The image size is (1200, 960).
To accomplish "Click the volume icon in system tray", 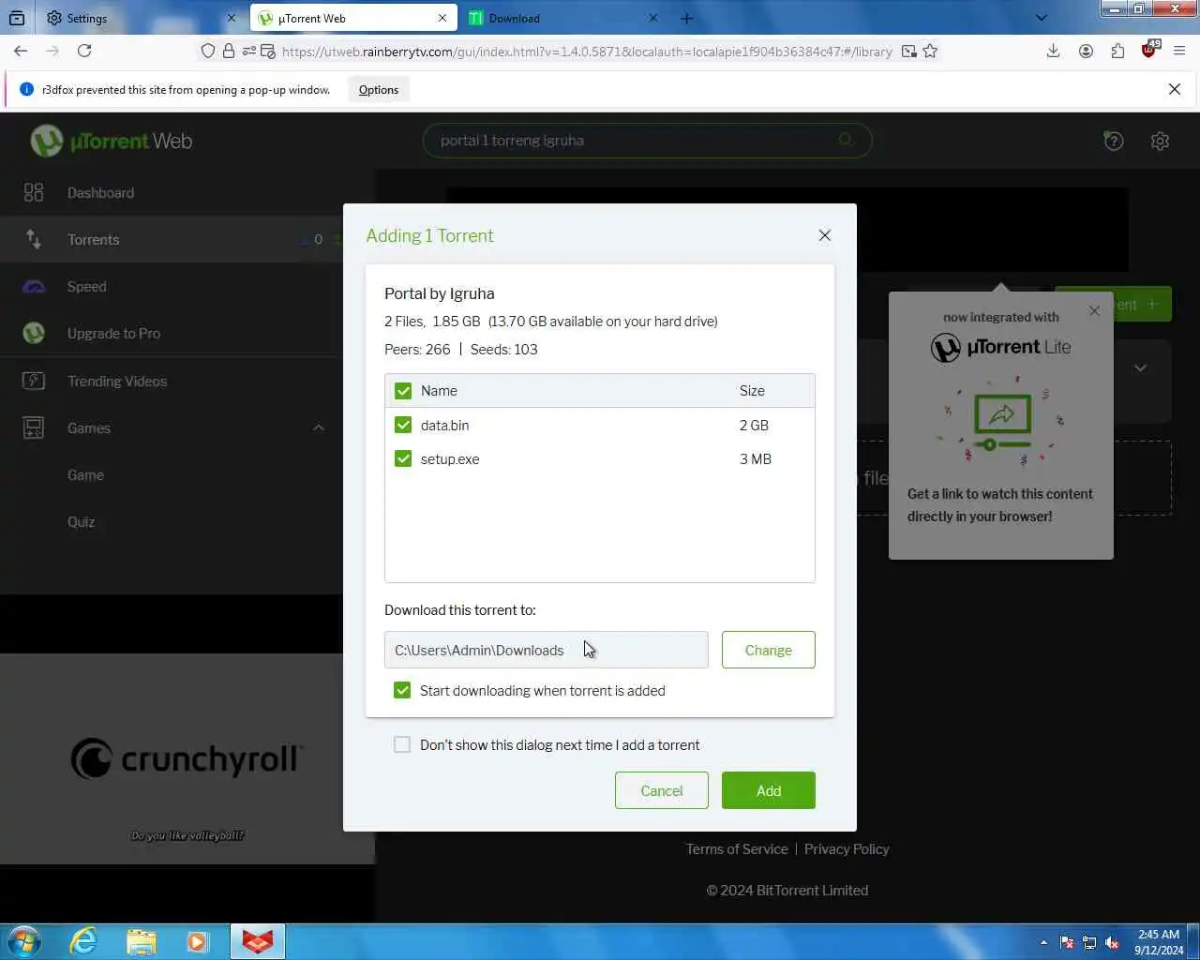I will [x=1112, y=942].
